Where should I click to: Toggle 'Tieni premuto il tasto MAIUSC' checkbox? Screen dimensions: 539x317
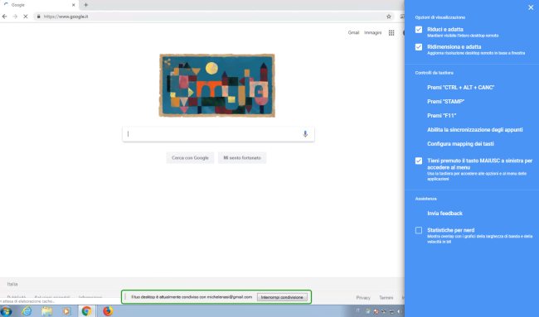(418, 161)
